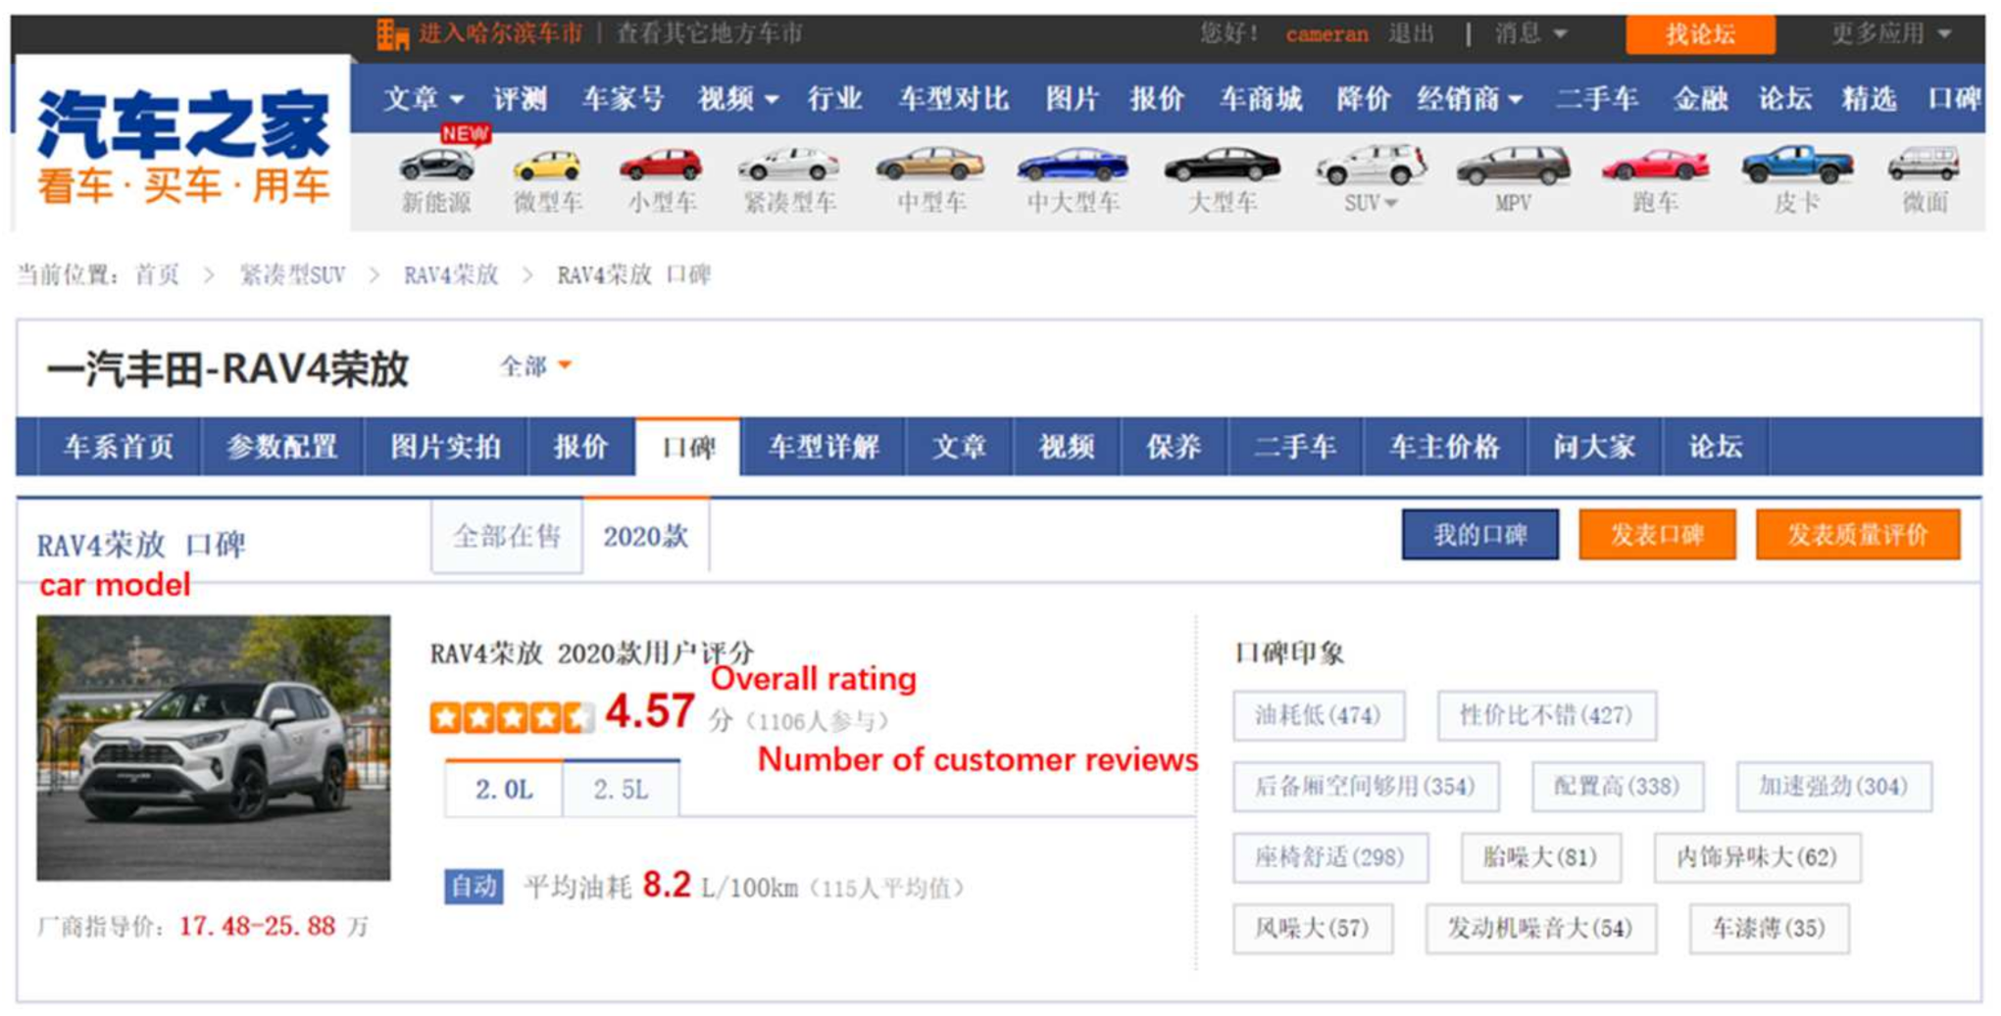Select the 油耗低(474) impression tag
Screen dimensions: 2001x1016
tap(1319, 715)
